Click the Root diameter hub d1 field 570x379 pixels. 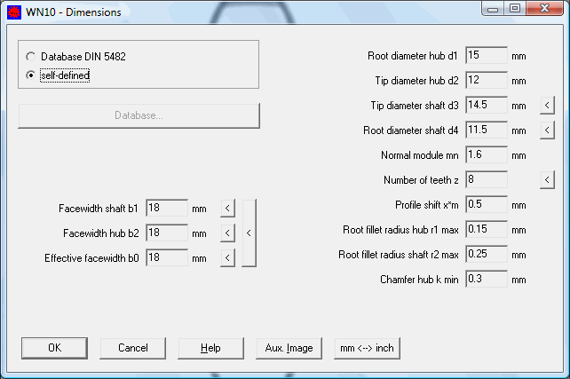486,56
